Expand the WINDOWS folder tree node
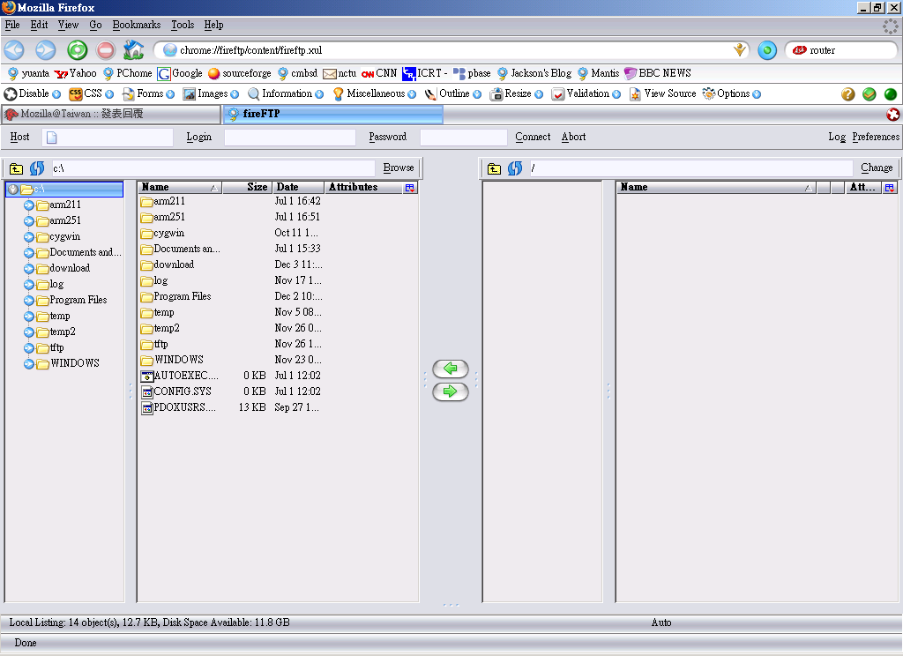Image resolution: width=903 pixels, height=656 pixels. coord(29,363)
